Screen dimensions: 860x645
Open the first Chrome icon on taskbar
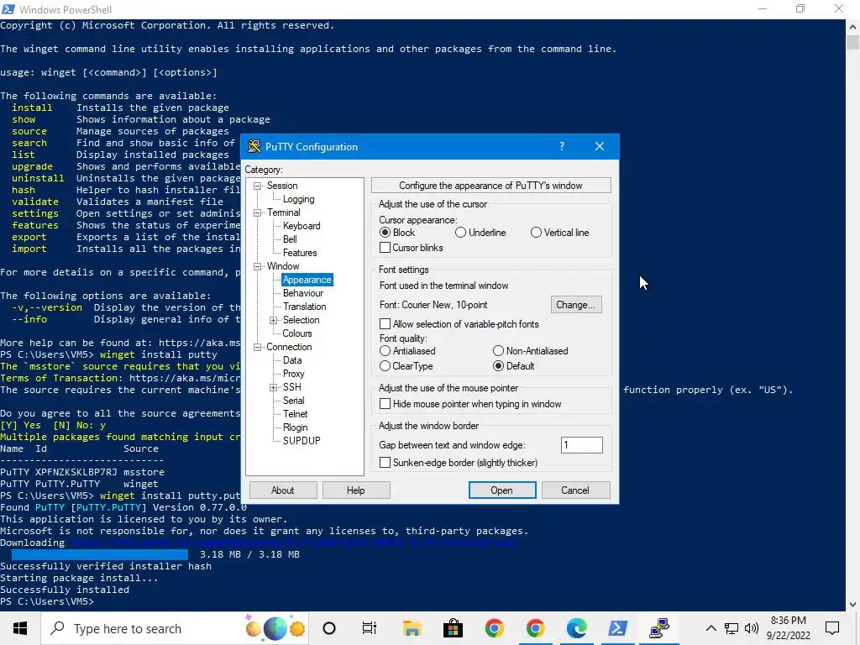[494, 628]
